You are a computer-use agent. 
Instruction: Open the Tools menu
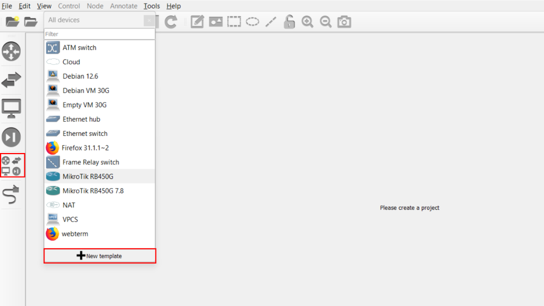[151, 6]
